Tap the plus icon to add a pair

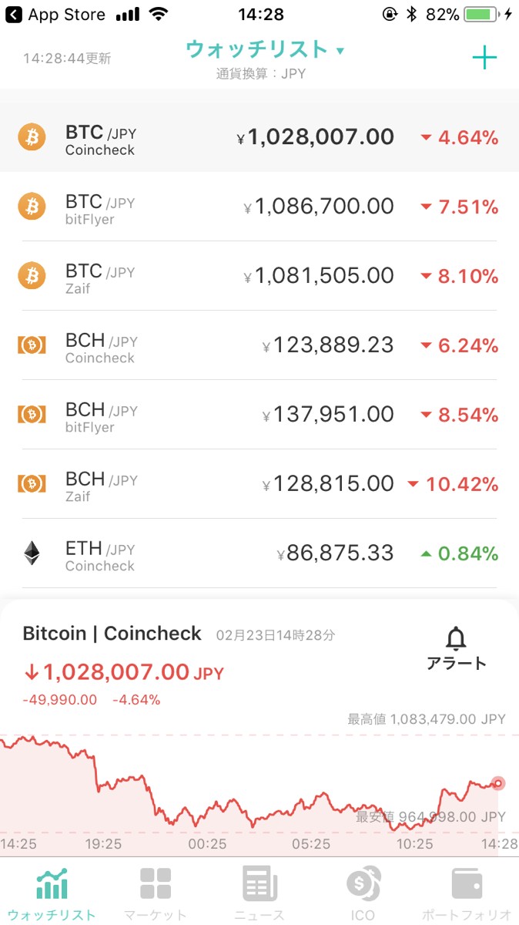click(484, 58)
